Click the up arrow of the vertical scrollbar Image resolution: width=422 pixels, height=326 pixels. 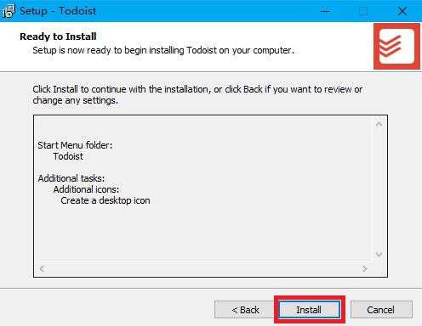(x=379, y=125)
